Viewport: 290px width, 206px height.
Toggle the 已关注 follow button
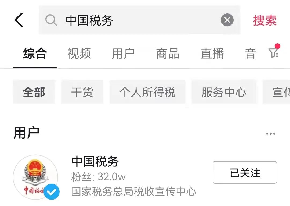245,172
